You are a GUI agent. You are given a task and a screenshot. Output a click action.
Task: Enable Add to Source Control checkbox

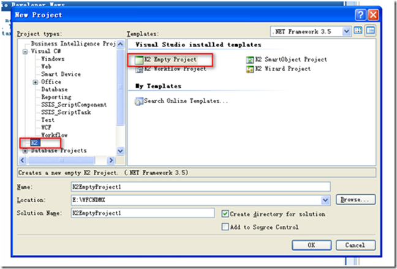coord(225,227)
